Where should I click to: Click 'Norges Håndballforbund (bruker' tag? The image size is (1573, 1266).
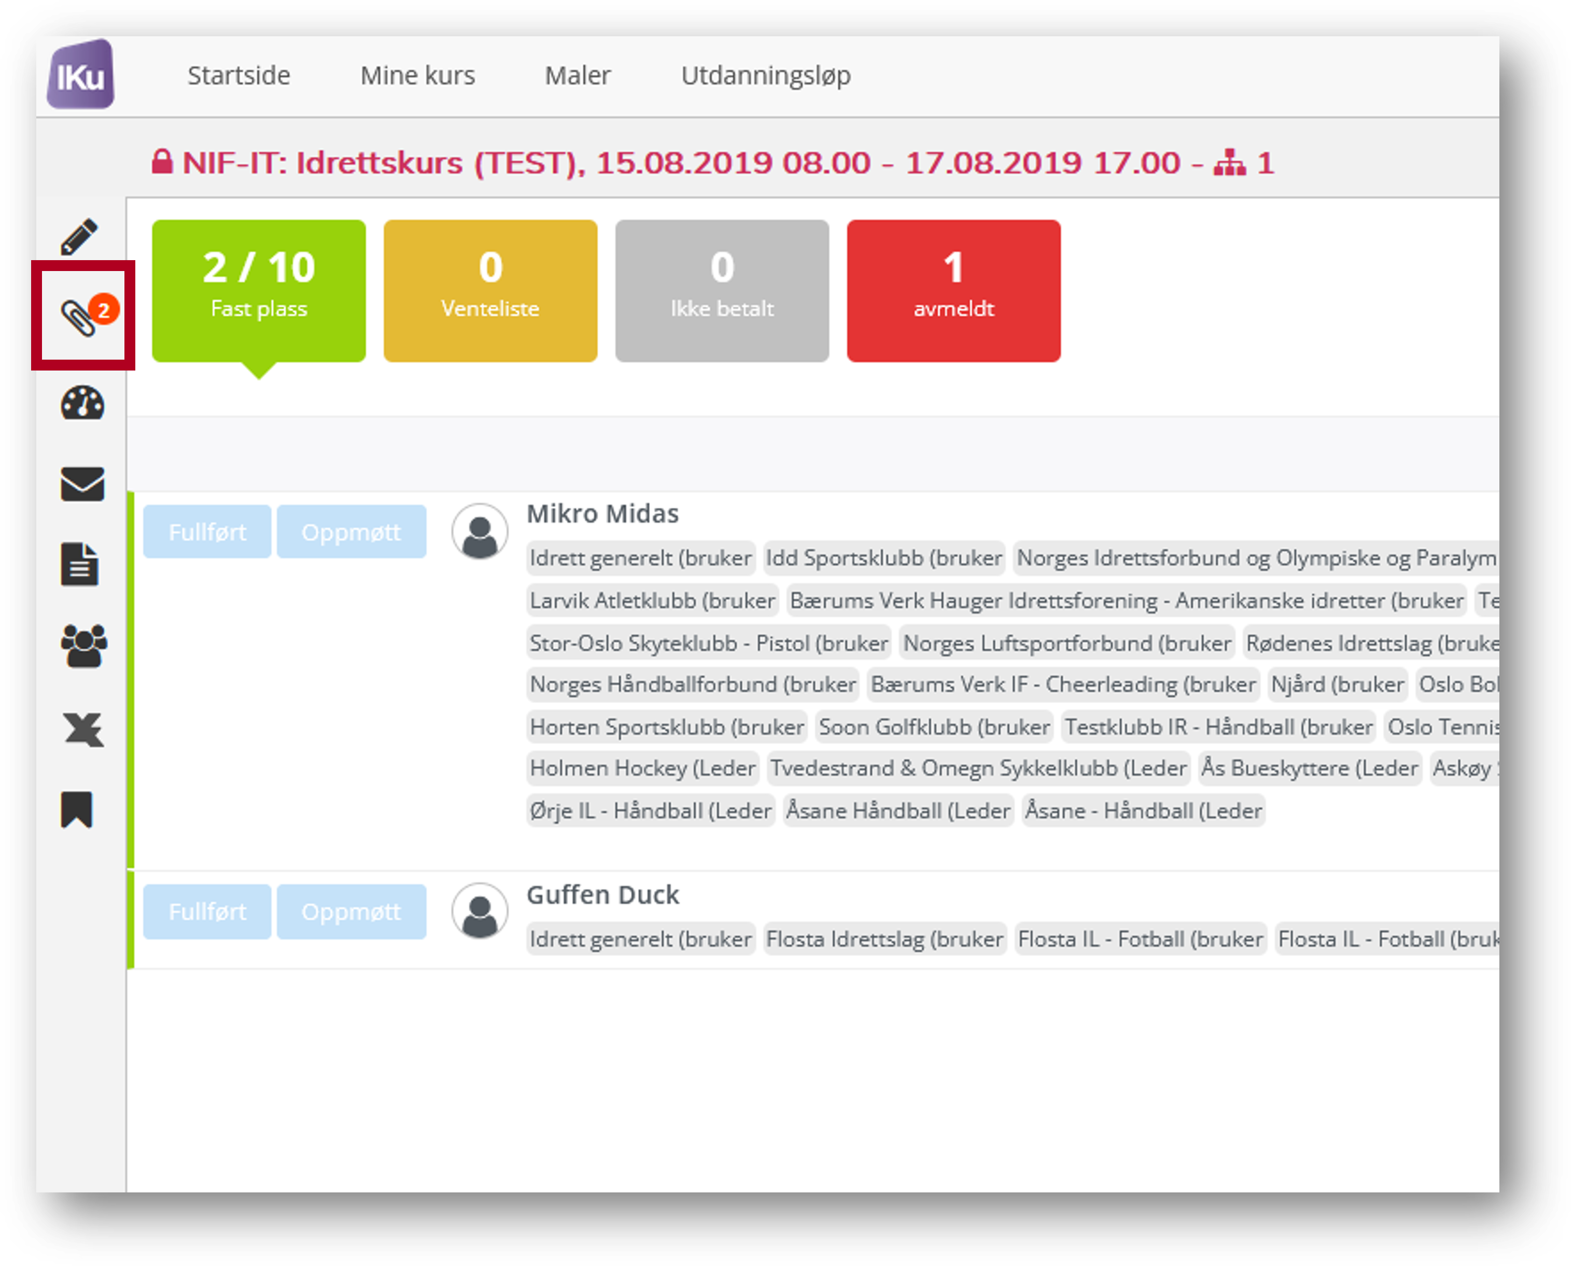tap(693, 685)
